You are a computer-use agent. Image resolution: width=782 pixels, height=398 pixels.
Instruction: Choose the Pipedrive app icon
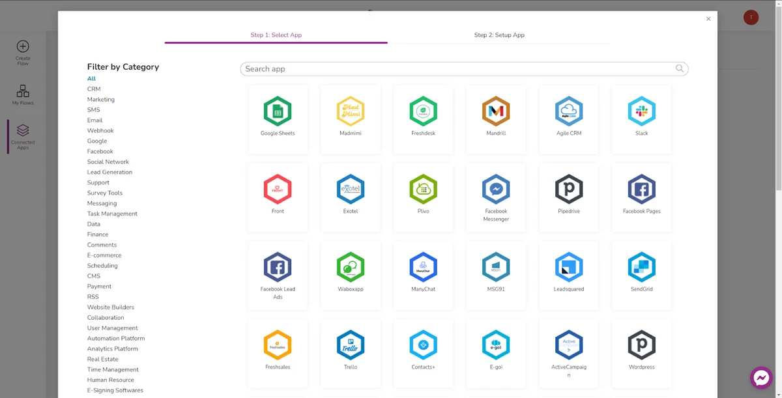click(569, 190)
